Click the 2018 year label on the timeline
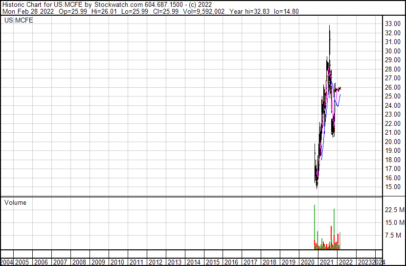 tap(270, 262)
